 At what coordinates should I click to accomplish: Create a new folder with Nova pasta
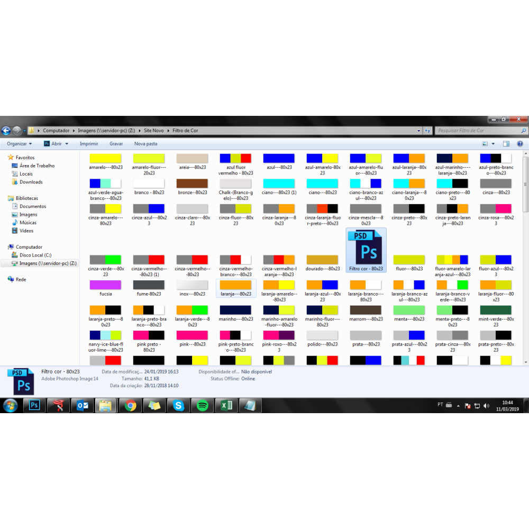[x=145, y=143]
